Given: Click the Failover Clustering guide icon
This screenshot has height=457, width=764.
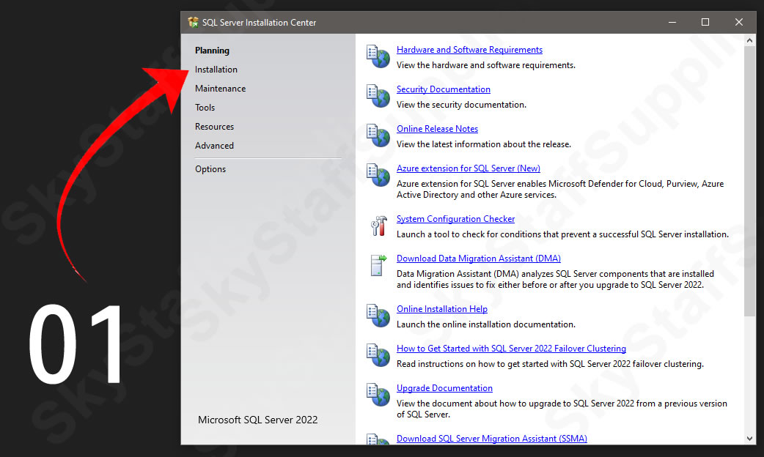Looking at the screenshot, I should point(378,355).
